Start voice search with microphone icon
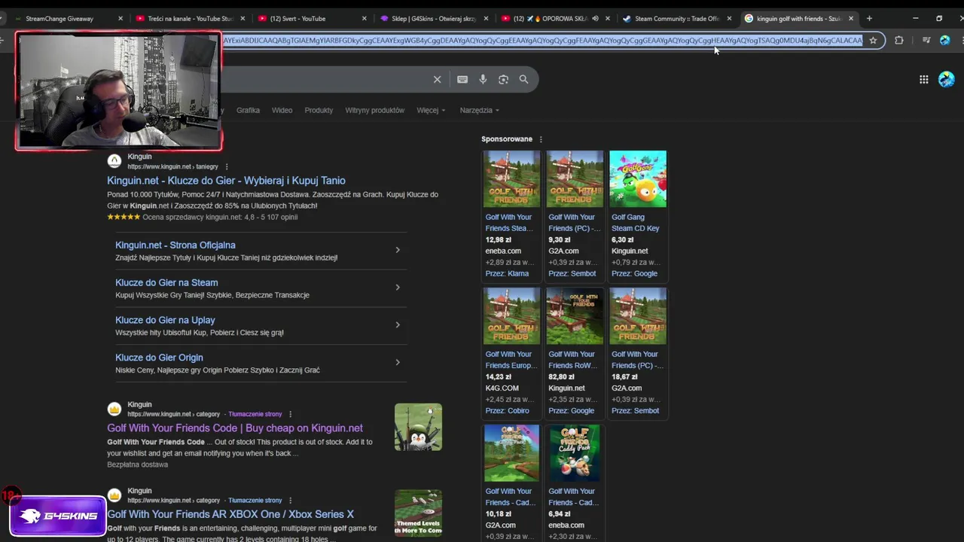This screenshot has width=964, height=542. [x=483, y=79]
